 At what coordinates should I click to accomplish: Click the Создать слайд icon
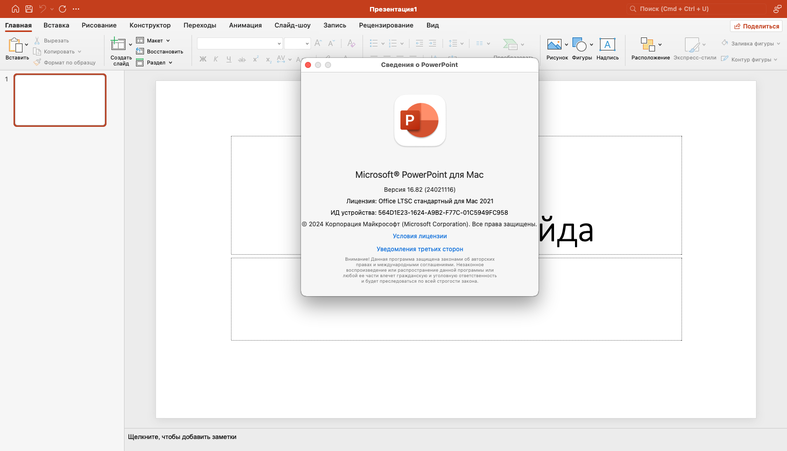click(x=118, y=44)
